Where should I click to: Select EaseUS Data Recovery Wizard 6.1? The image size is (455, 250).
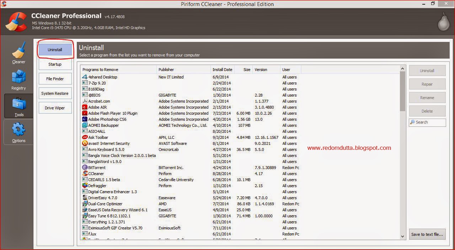[240, 210]
